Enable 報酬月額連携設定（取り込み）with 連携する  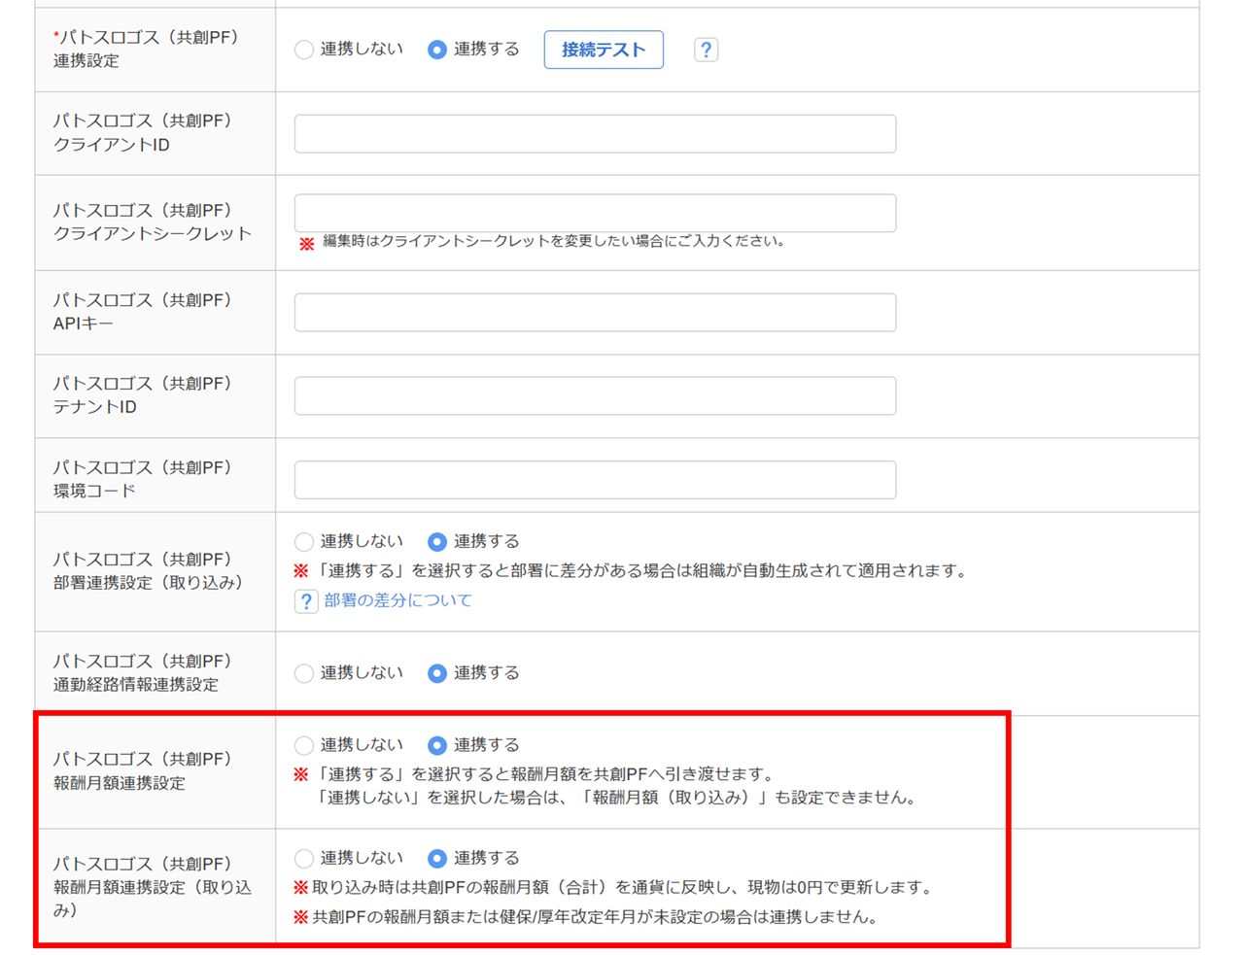tap(437, 859)
